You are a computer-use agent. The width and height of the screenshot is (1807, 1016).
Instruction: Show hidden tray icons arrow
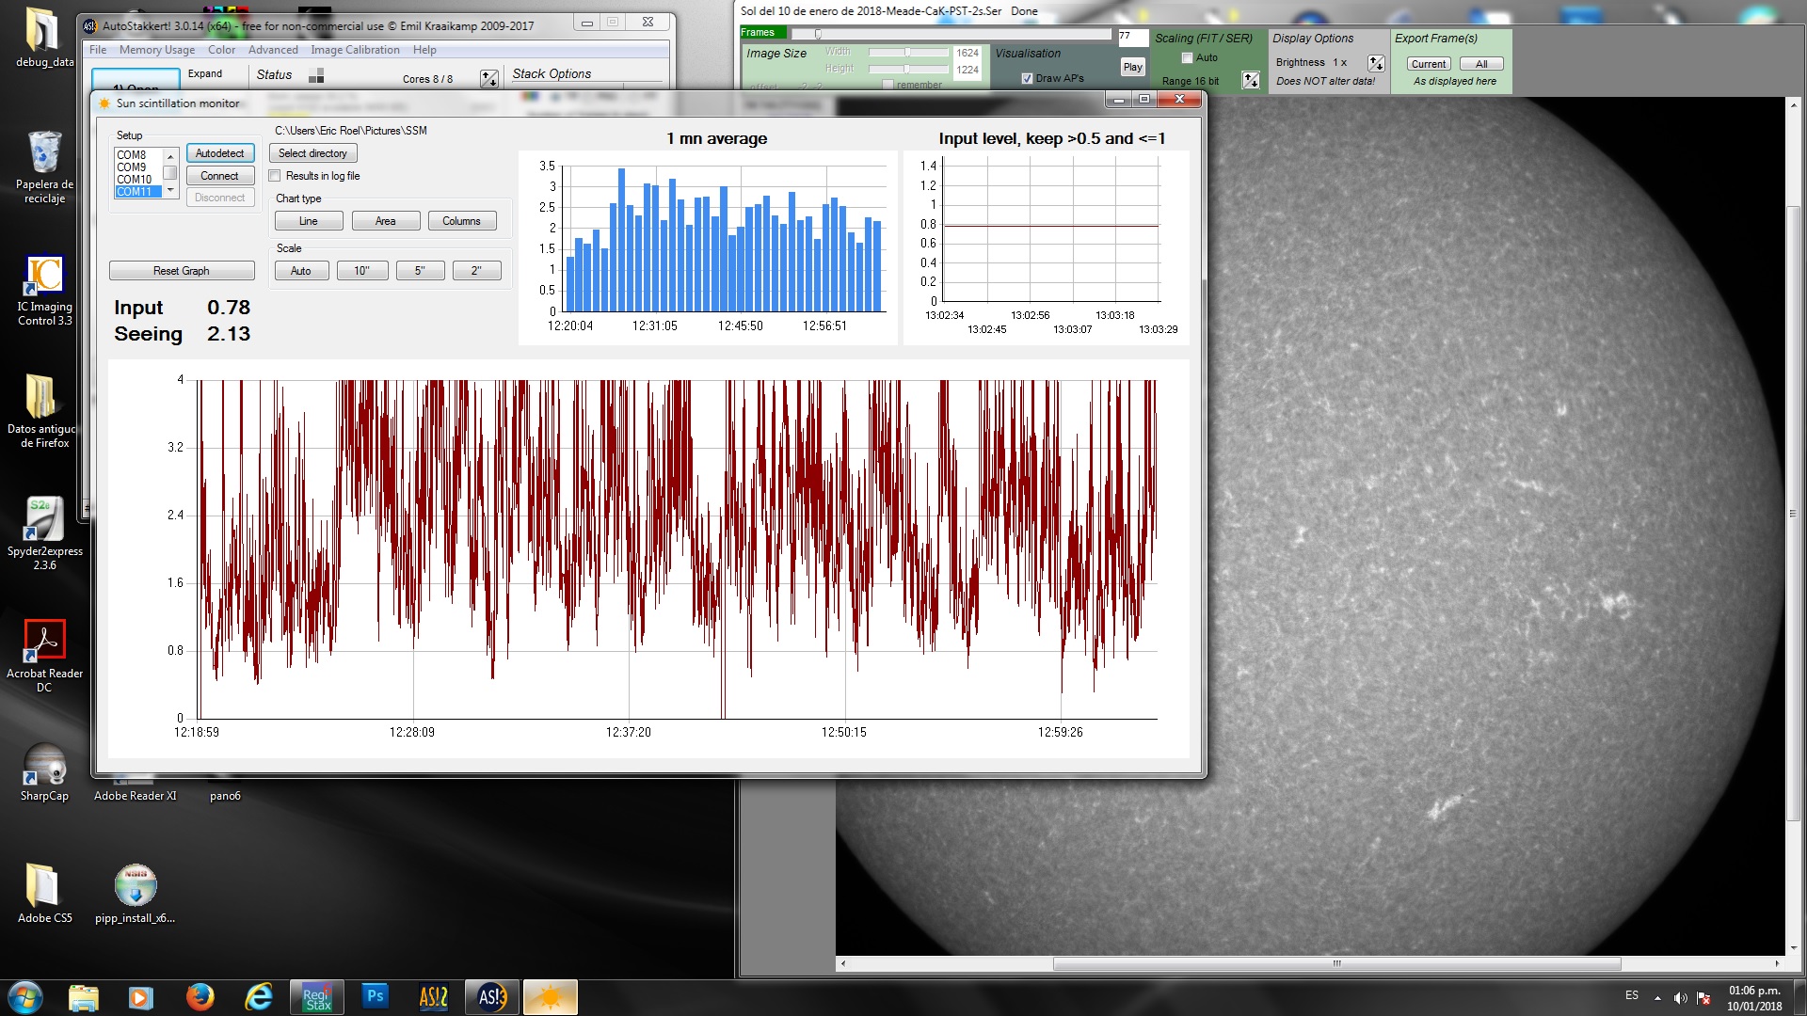pyautogui.click(x=1657, y=998)
